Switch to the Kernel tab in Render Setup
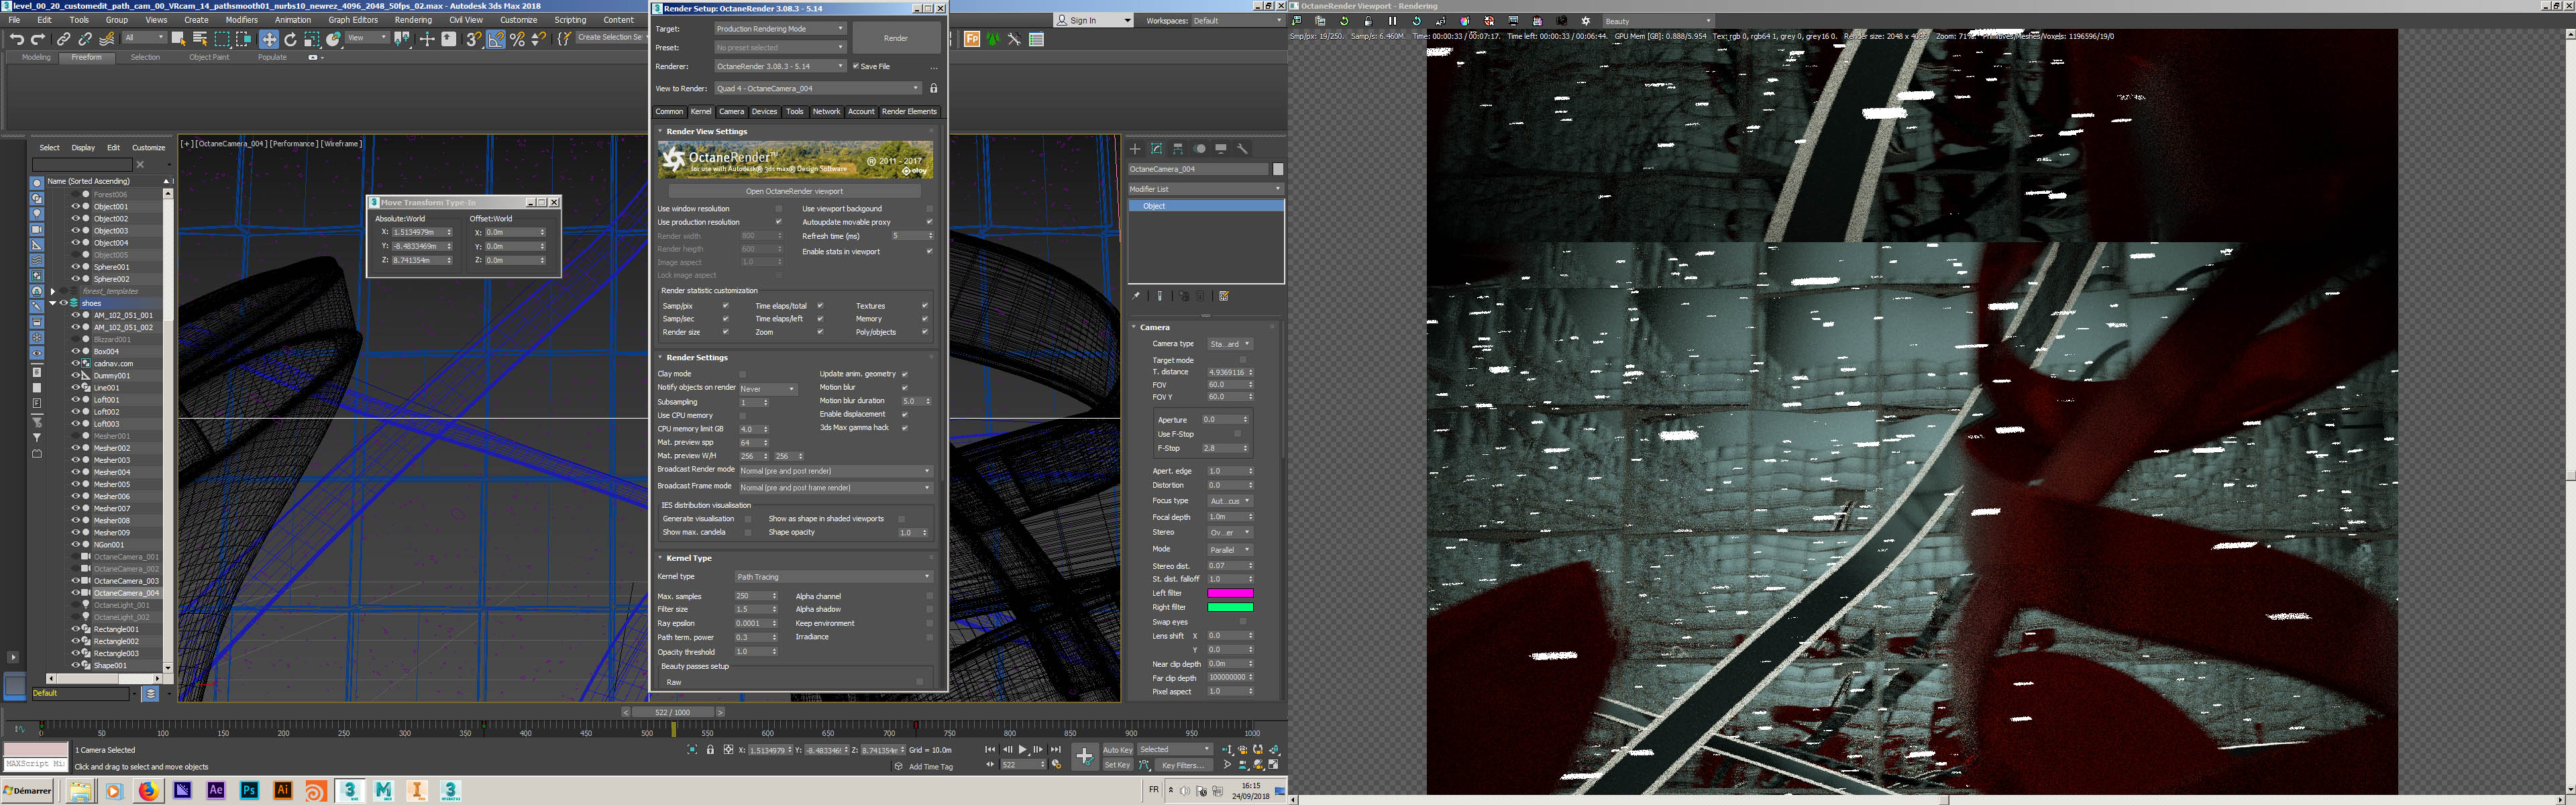The height and width of the screenshot is (805, 2576). (701, 112)
